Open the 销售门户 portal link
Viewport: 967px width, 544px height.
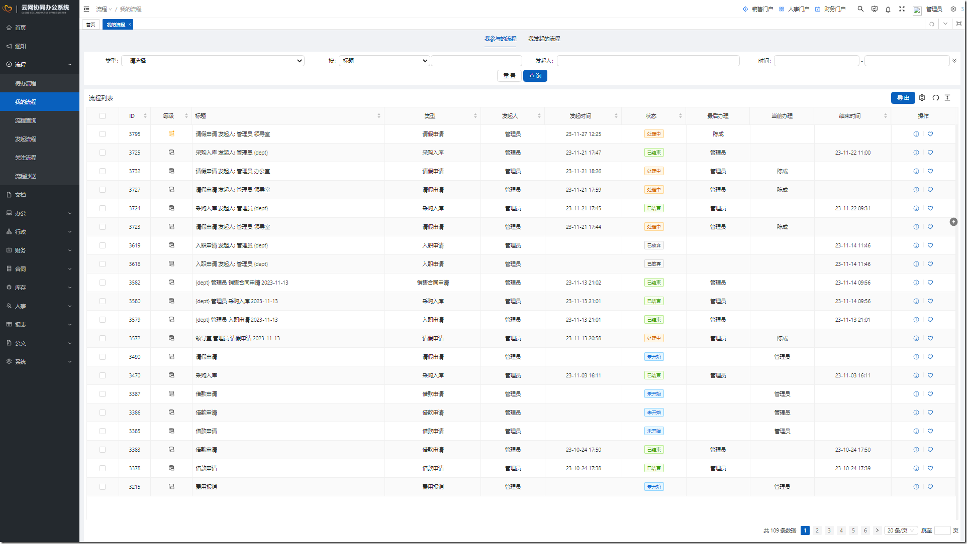coord(758,9)
